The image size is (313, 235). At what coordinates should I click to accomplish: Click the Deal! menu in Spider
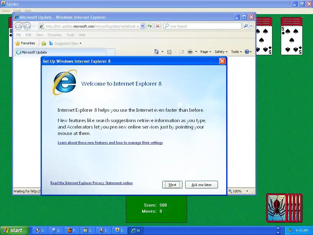pyautogui.click(x=17, y=11)
